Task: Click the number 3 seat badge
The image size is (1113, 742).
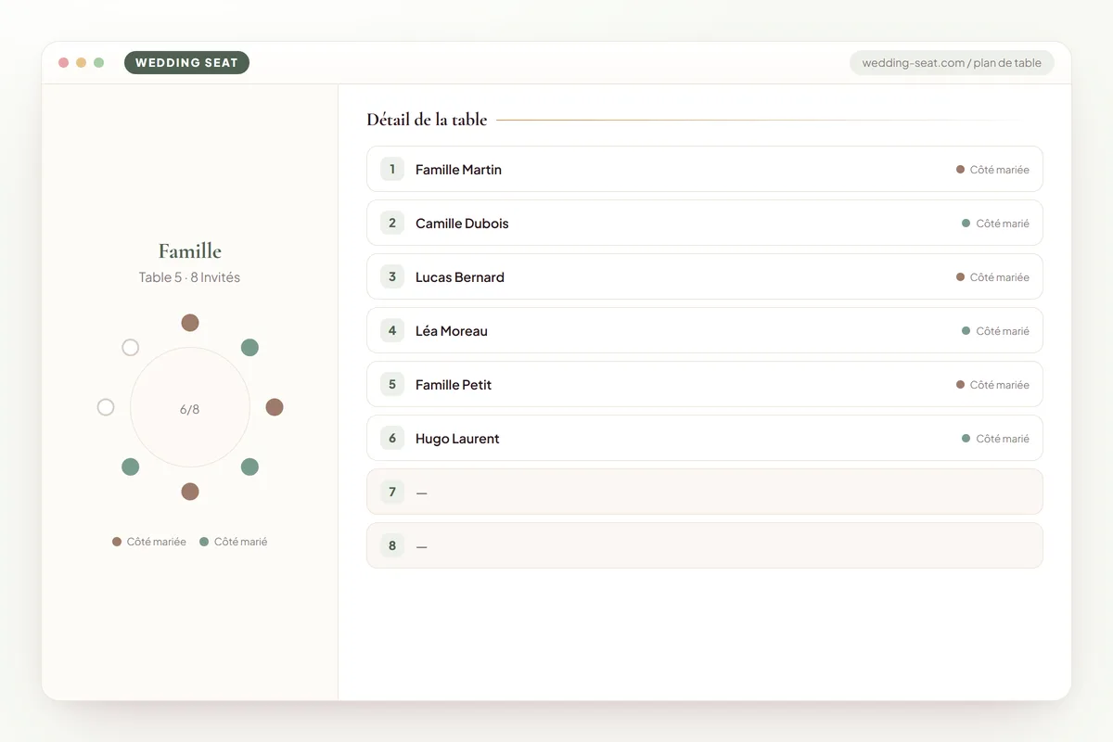Action: tap(392, 276)
